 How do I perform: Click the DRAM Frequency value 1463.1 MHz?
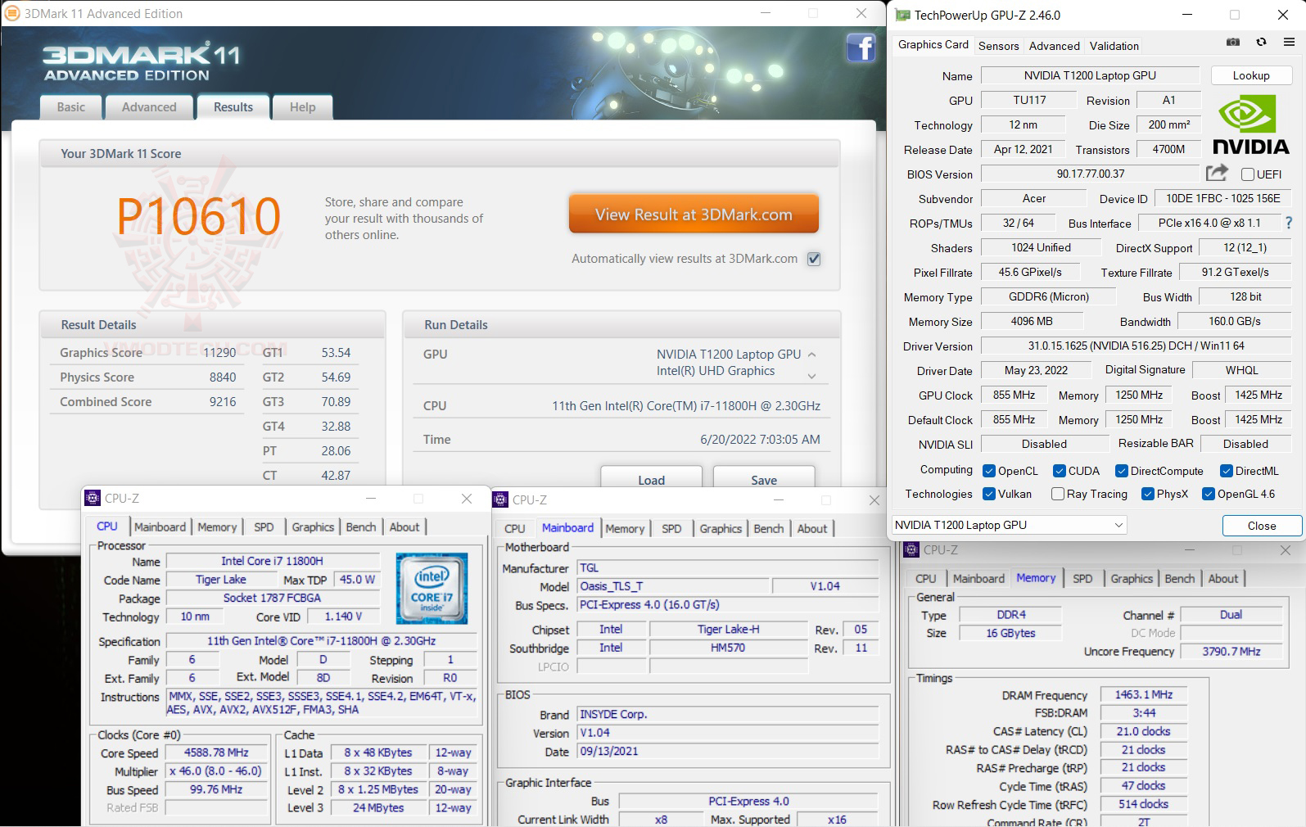pyautogui.click(x=1144, y=694)
